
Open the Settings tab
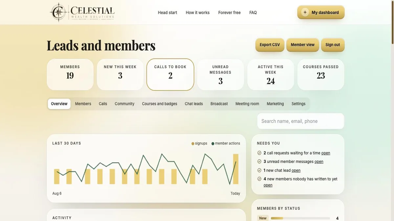pos(298,104)
